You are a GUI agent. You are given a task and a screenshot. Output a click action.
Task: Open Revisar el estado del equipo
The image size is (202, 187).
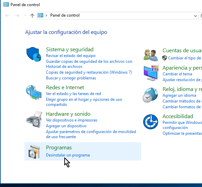point(71,56)
